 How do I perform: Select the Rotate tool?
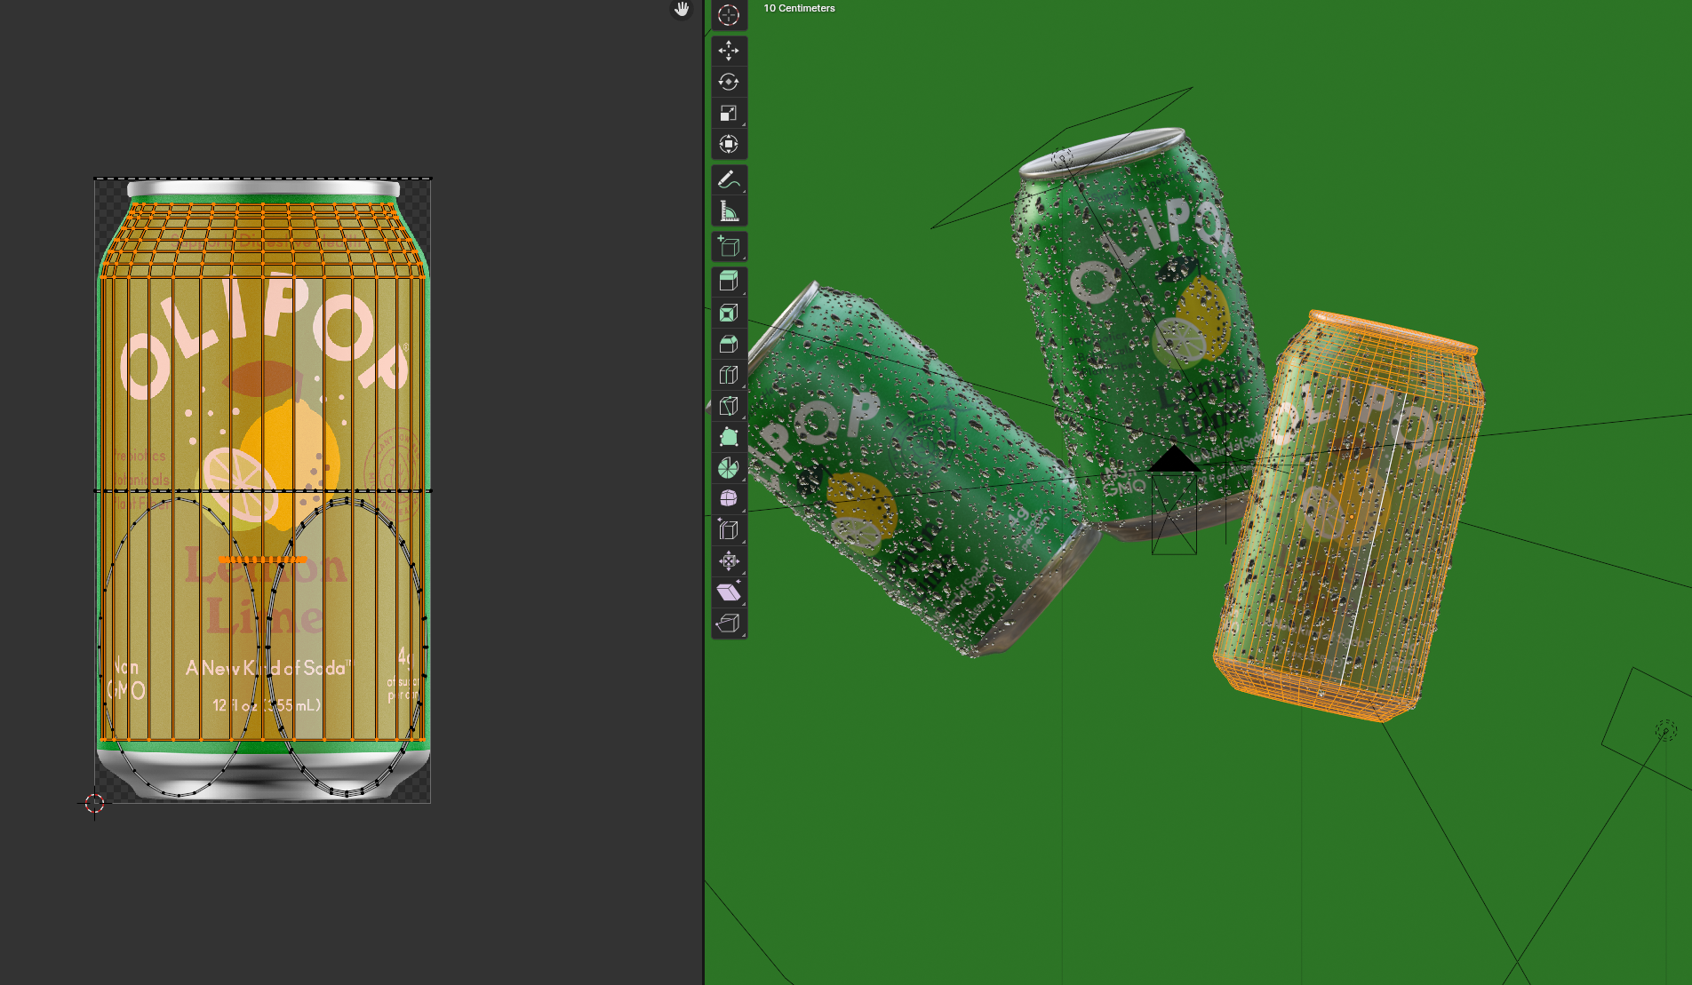click(729, 82)
